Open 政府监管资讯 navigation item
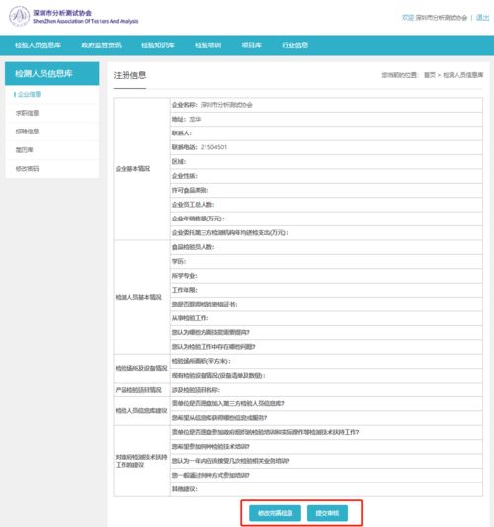This screenshot has width=494, height=527. [x=101, y=45]
